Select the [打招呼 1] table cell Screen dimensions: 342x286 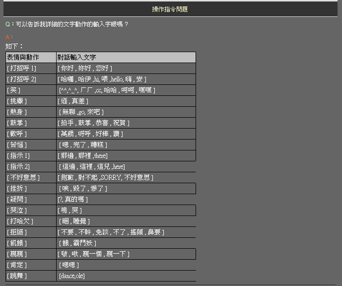pos(31,69)
